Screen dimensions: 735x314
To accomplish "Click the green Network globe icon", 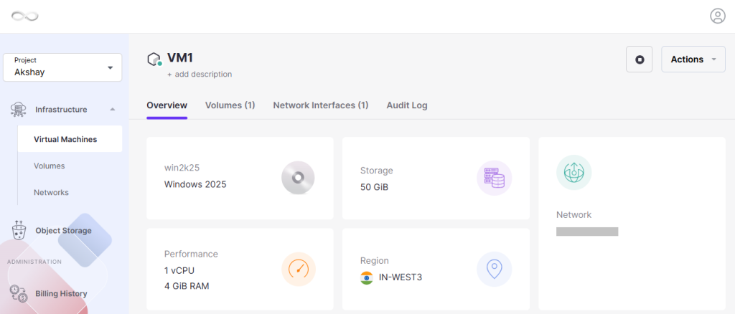I will 574,172.
